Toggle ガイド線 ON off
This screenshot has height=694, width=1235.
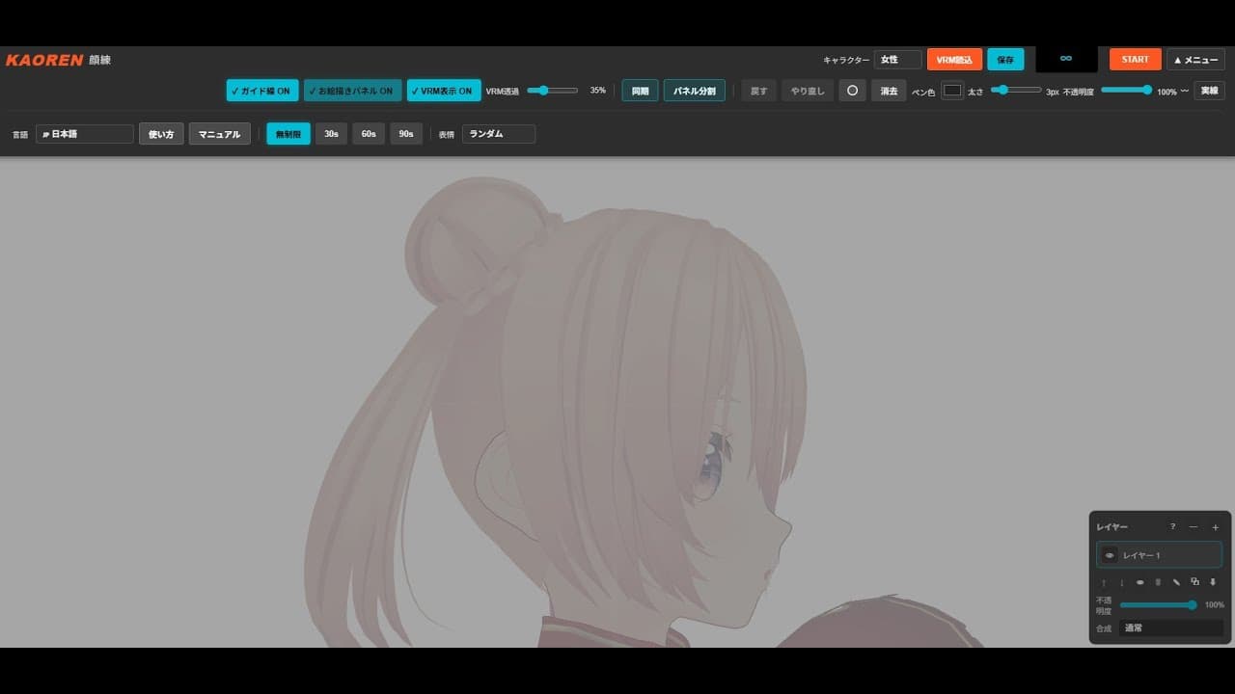[261, 90]
